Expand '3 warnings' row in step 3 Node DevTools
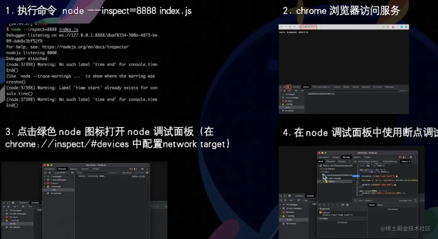Viewport: 438px width, 239px height. pyautogui.click(x=58, y=186)
